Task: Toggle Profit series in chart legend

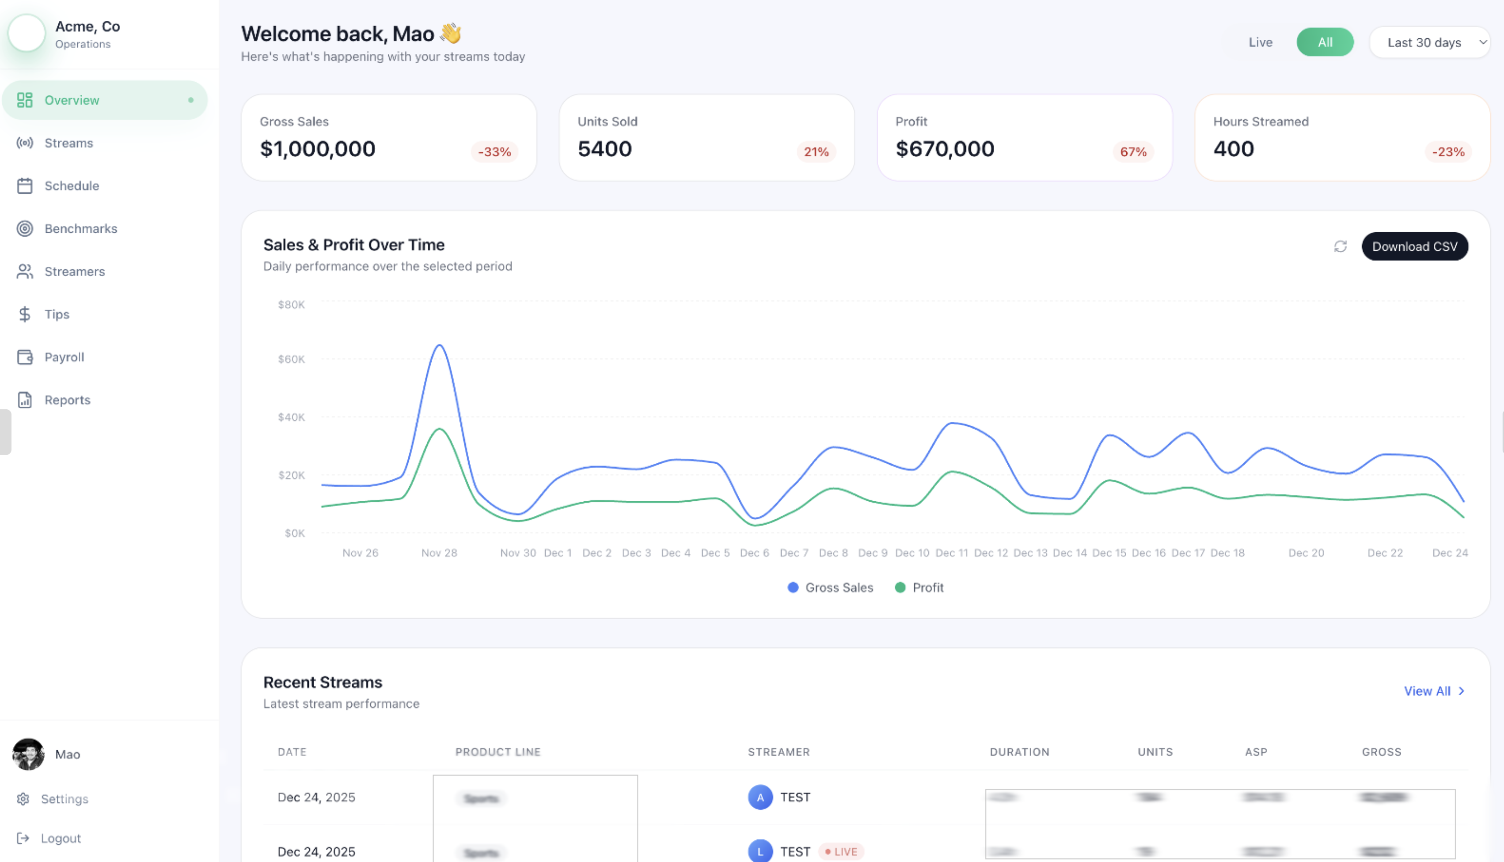Action: tap(919, 587)
